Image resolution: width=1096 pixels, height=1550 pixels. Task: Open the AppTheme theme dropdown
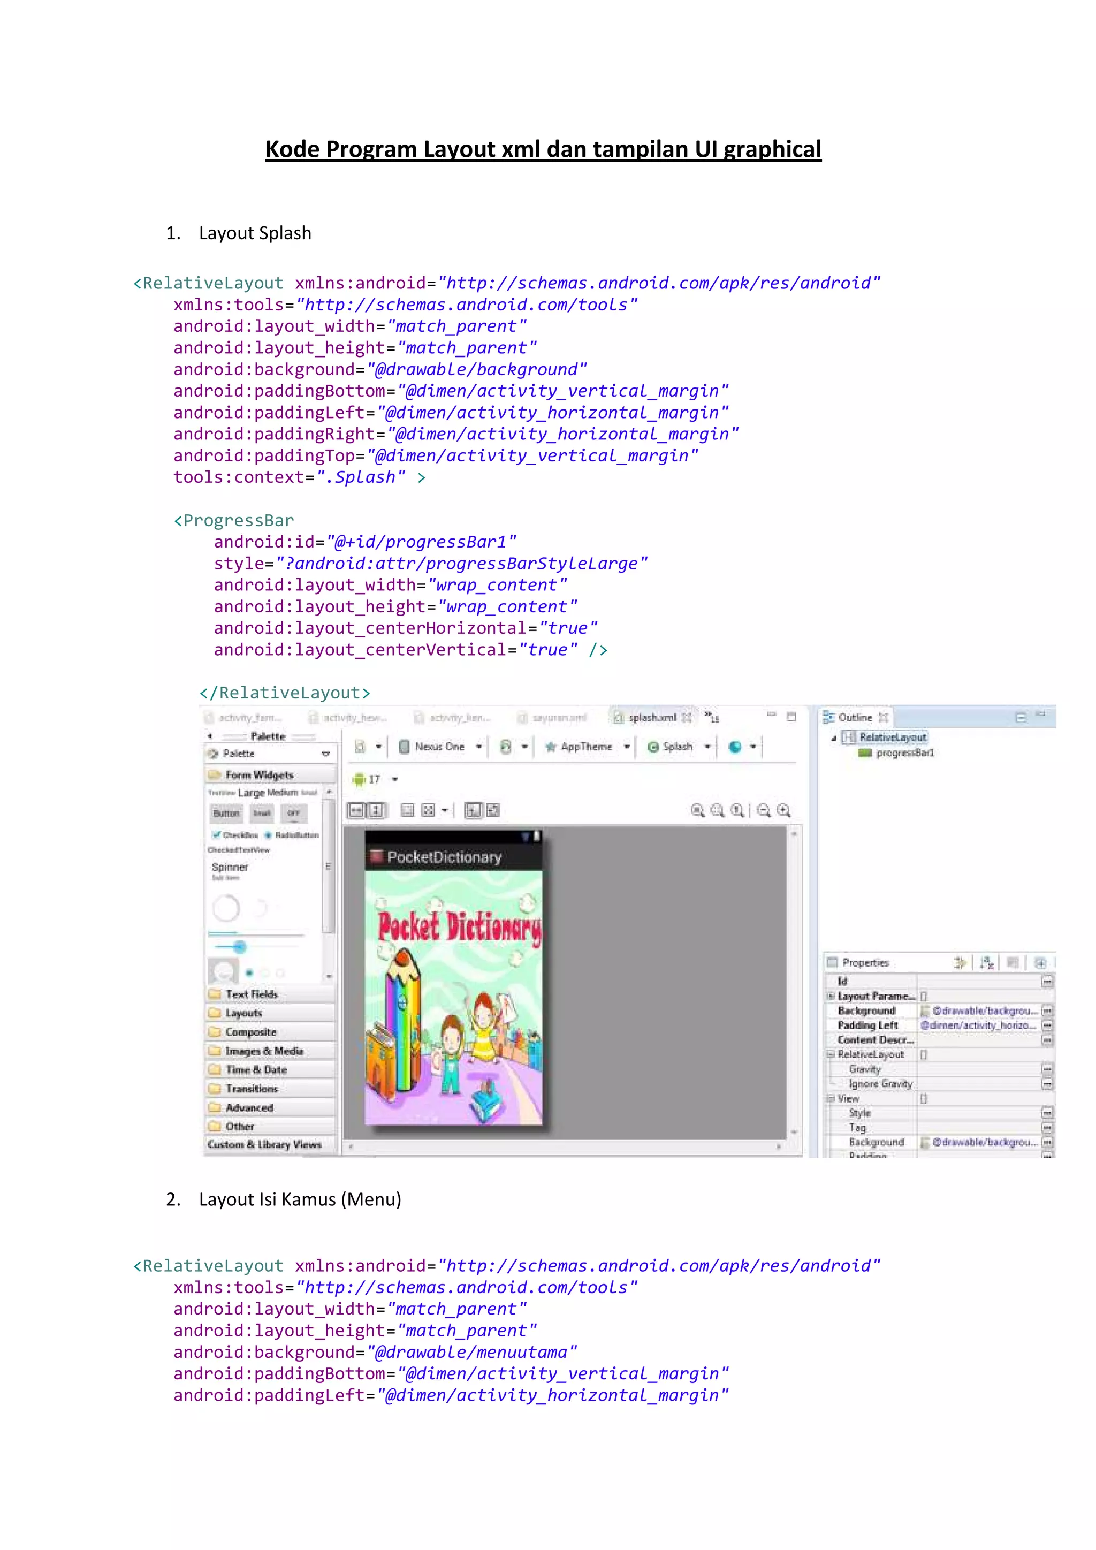click(626, 747)
